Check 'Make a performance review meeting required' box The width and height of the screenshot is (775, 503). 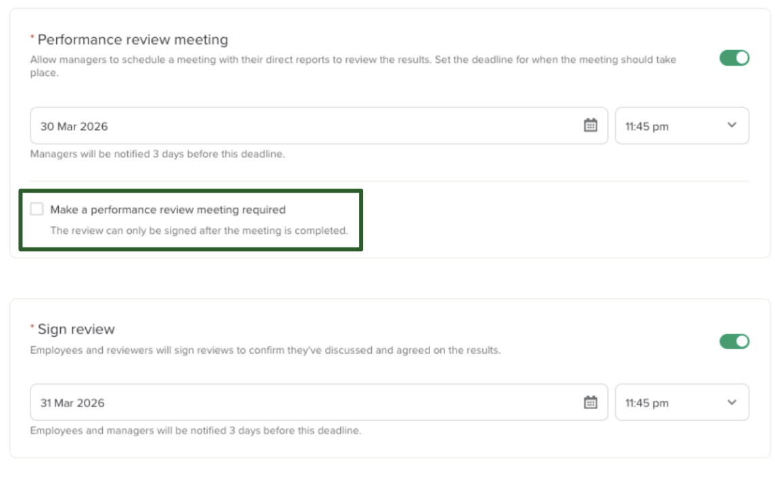[37, 210]
